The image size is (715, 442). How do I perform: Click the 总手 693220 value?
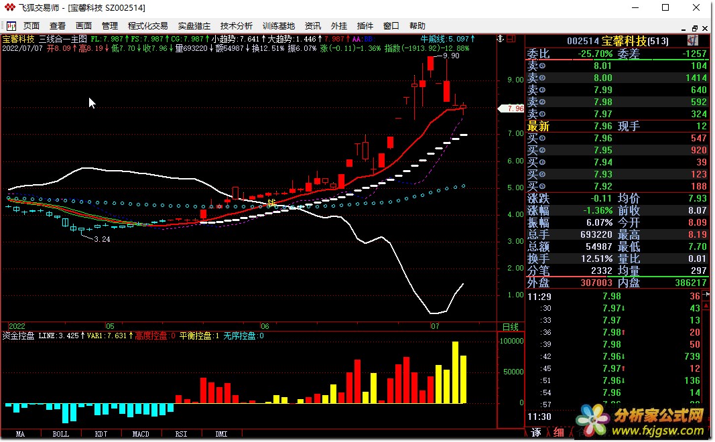click(596, 234)
